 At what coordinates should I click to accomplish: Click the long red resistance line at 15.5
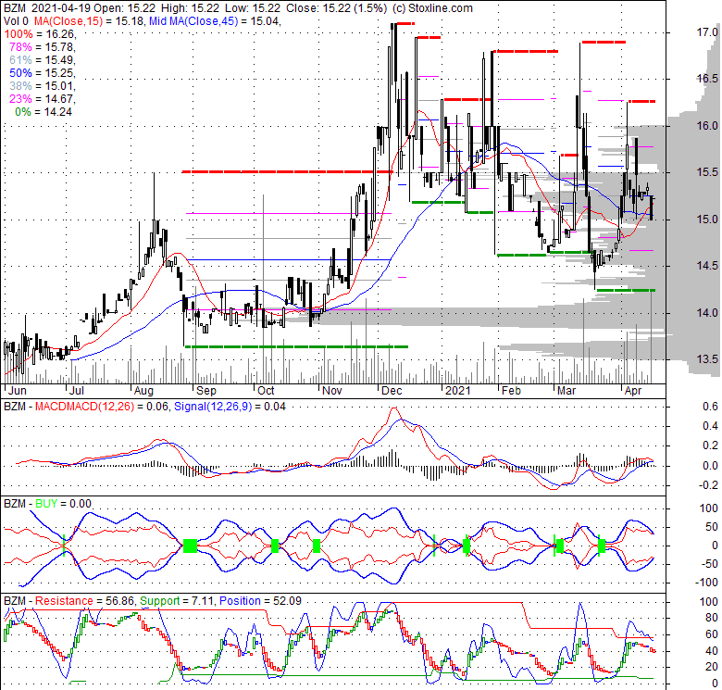[288, 172]
